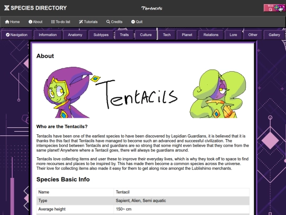Switch to the Tech tab

[167, 35]
